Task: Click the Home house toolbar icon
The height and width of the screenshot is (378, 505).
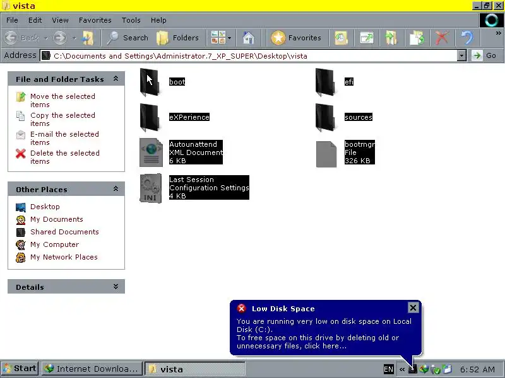Action: point(248,38)
